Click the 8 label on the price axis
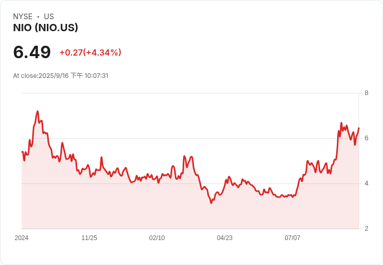The image size is (383, 265). (x=366, y=94)
